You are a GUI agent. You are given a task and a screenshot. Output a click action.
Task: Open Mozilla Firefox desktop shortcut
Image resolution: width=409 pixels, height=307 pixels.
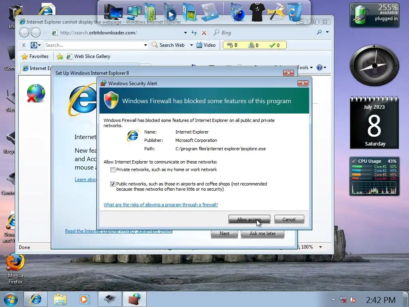click(16, 268)
